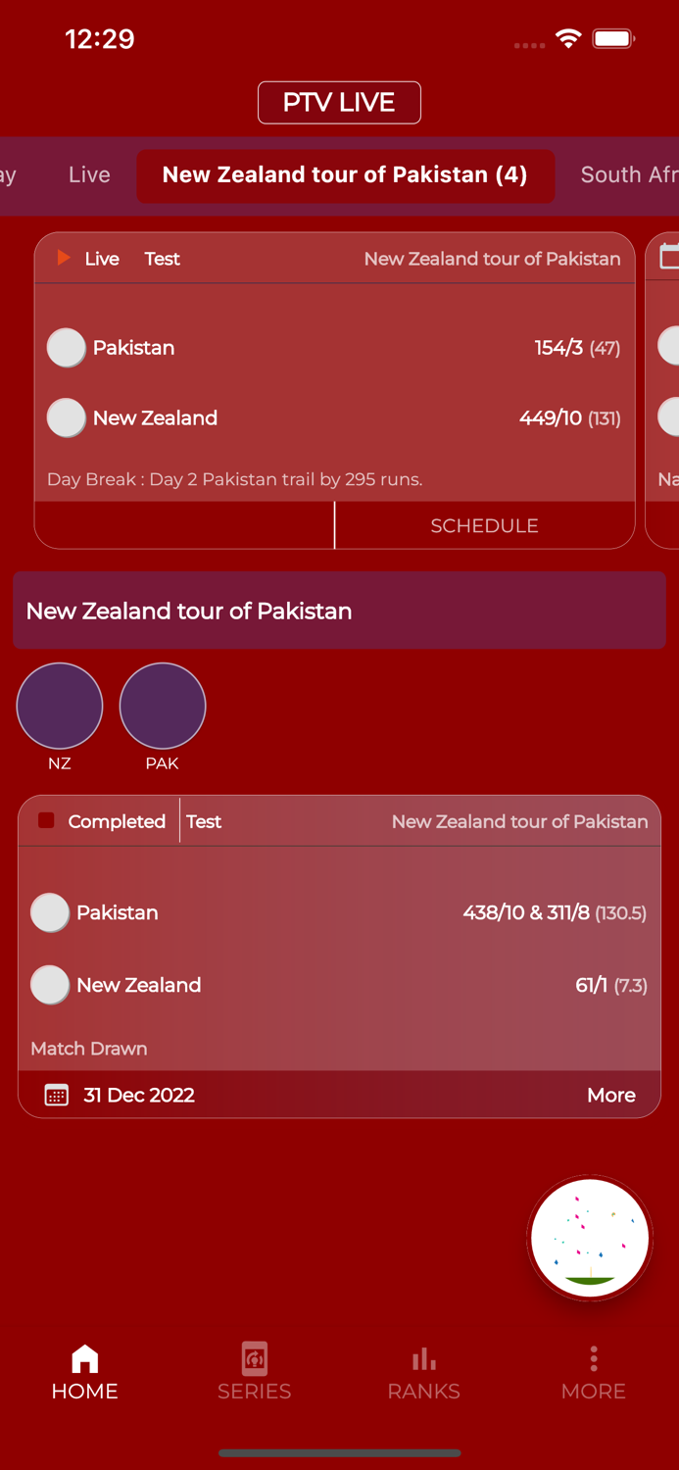The image size is (679, 1470).
Task: Select the SERIES icon in bottom bar
Action: 254,1359
